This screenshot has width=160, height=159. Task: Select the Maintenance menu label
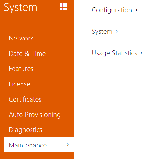point(28,145)
